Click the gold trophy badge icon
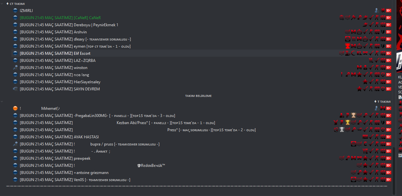 [x=347, y=122]
